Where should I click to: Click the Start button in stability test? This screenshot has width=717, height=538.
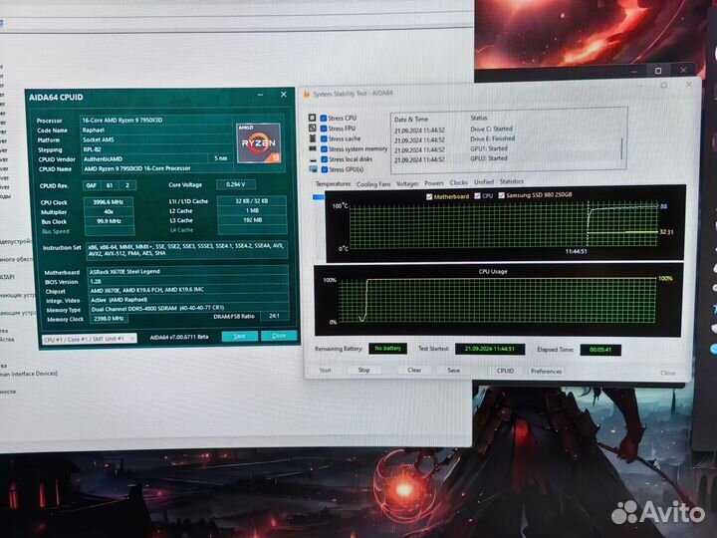(325, 370)
